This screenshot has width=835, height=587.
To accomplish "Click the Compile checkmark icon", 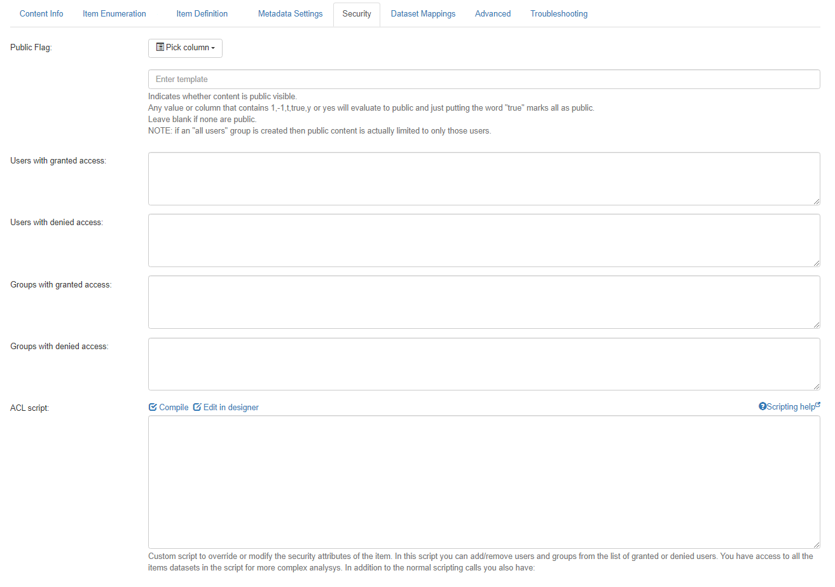I will point(153,407).
